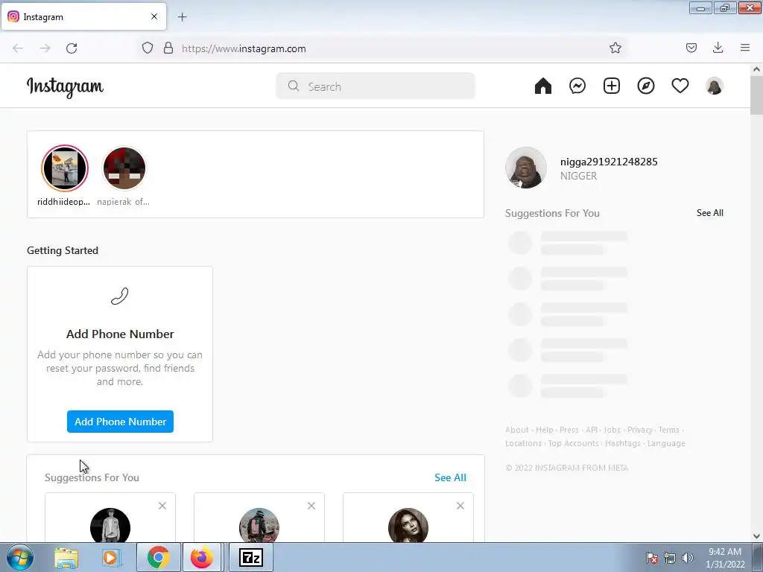This screenshot has width=763, height=572.
Task: Go back in browser history
Action: point(18,48)
